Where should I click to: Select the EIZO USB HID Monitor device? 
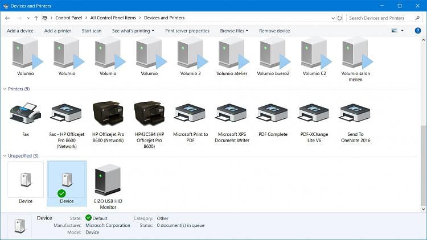108,181
